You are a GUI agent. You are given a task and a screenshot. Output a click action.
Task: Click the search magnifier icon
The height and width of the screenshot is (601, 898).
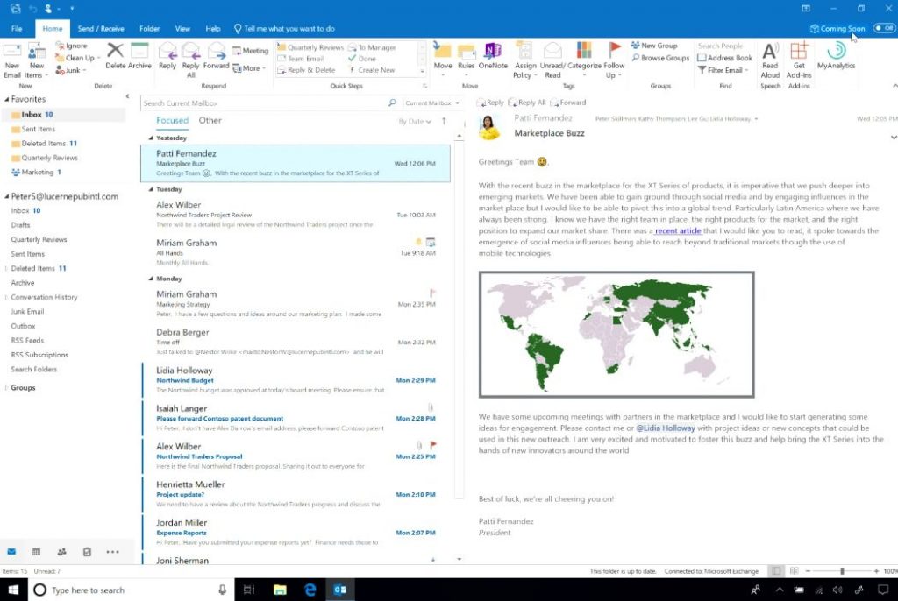coord(392,103)
